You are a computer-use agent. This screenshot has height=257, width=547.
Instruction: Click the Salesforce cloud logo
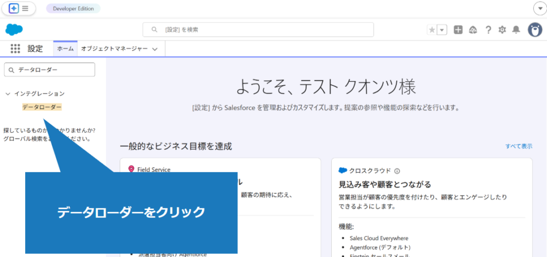tap(14, 29)
